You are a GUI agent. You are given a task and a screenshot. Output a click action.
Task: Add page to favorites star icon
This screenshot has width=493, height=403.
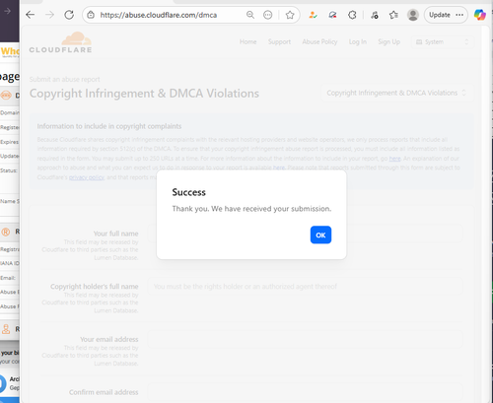[290, 15]
